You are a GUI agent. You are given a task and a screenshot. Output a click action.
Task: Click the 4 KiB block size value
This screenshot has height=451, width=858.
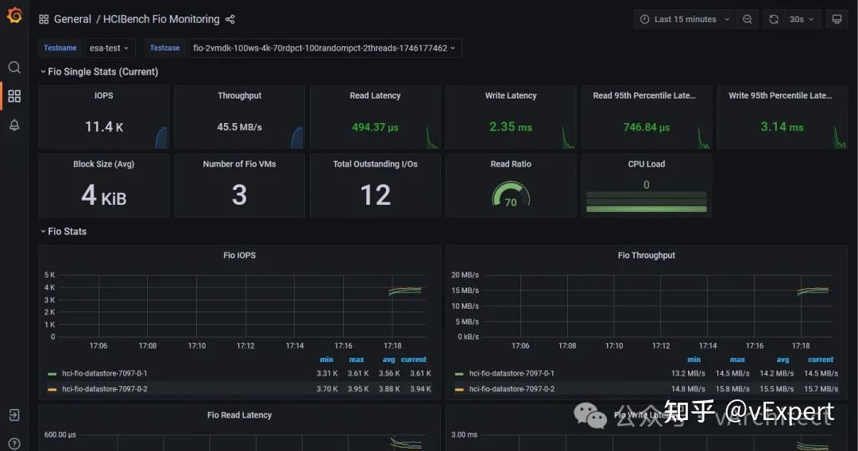pyautogui.click(x=104, y=195)
